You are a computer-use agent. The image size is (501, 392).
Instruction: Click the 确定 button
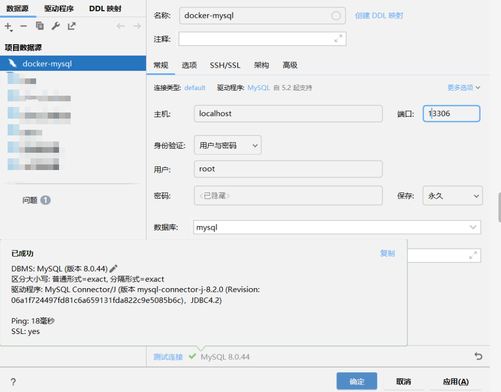(x=357, y=381)
